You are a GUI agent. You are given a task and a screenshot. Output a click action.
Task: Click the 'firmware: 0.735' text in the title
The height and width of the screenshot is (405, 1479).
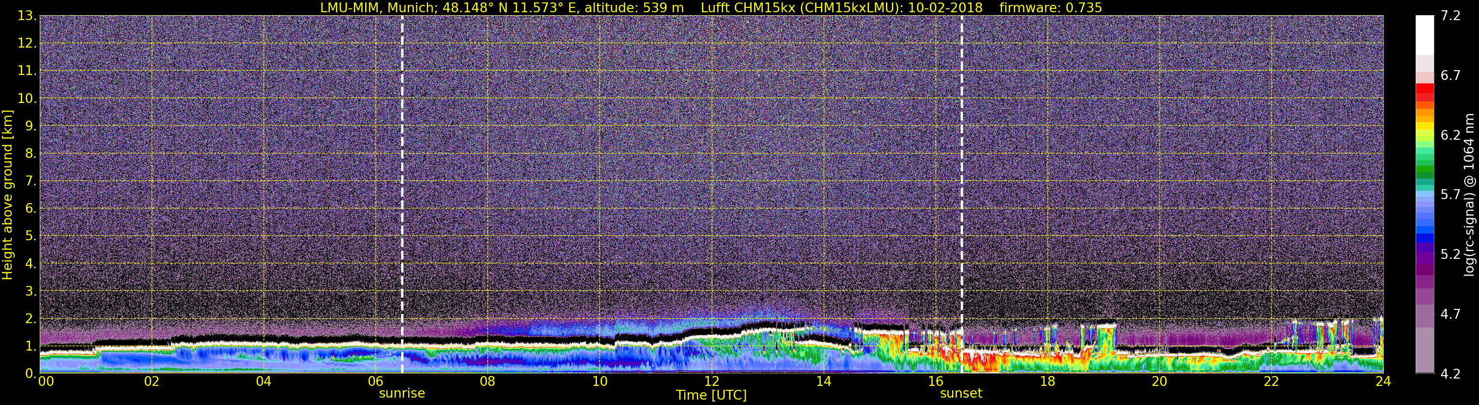pyautogui.click(x=1050, y=7)
